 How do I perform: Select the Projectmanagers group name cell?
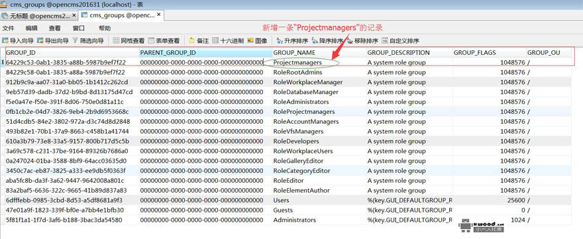319,62
